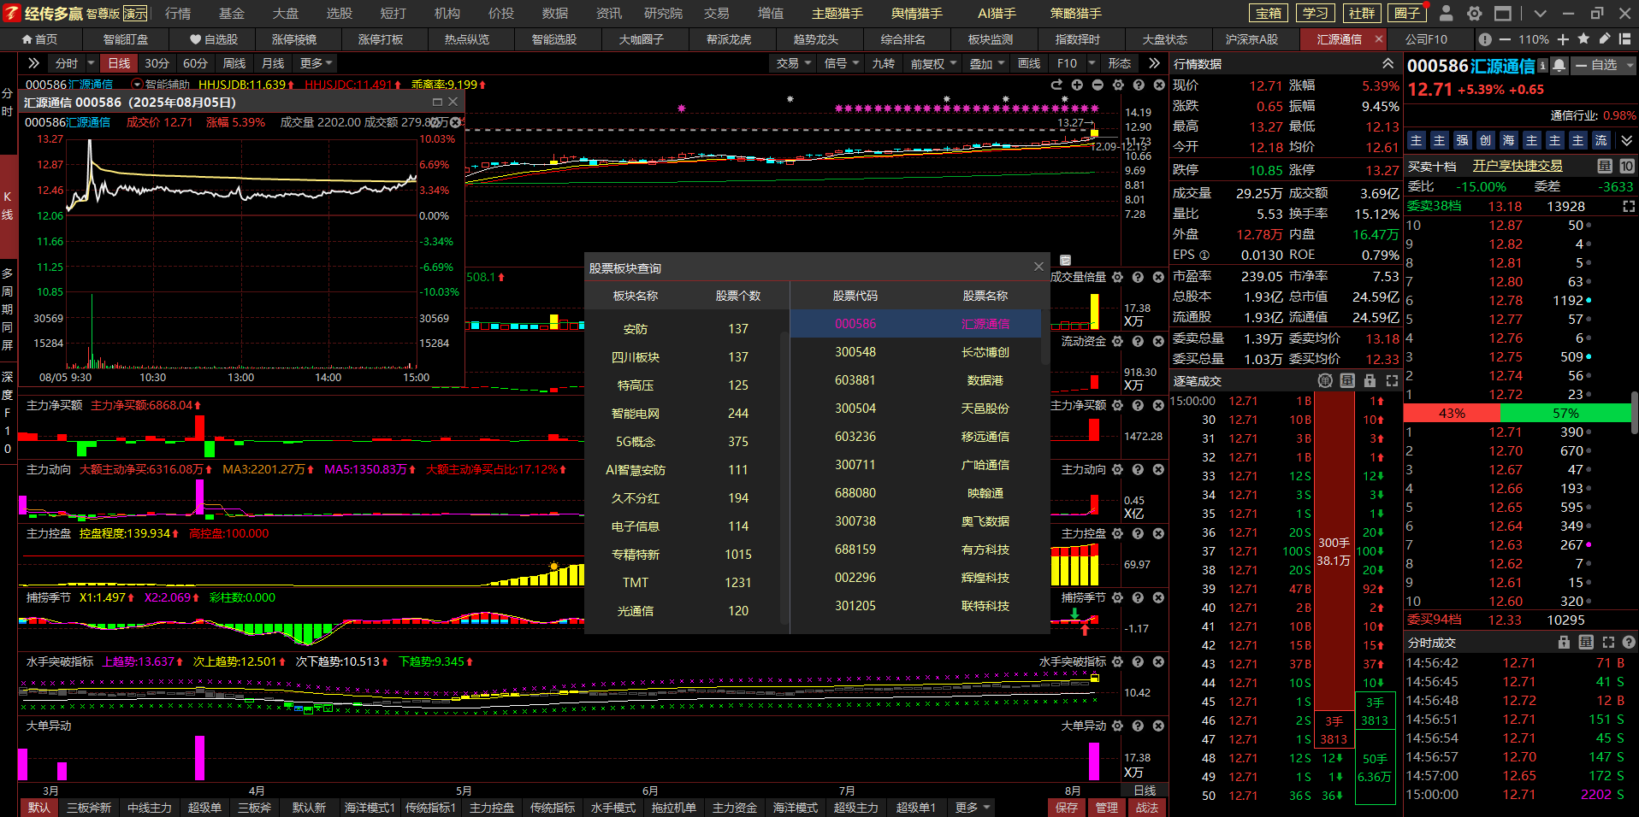Switch to the 公司F10 tab
This screenshot has height=817, width=1639.
click(x=1426, y=39)
